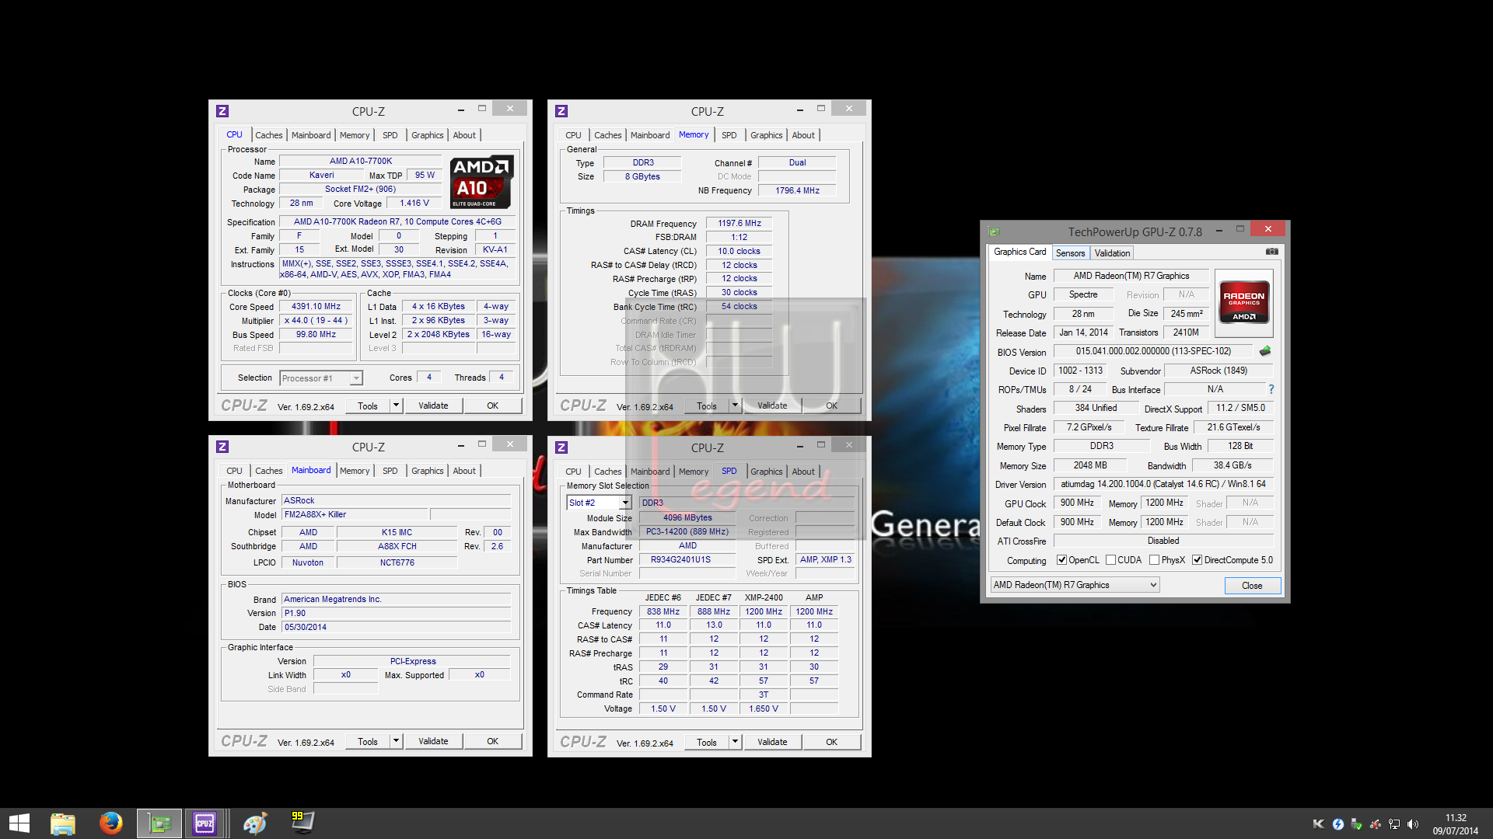
Task: Click the Module Size value 4096 MBytes
Action: click(687, 518)
